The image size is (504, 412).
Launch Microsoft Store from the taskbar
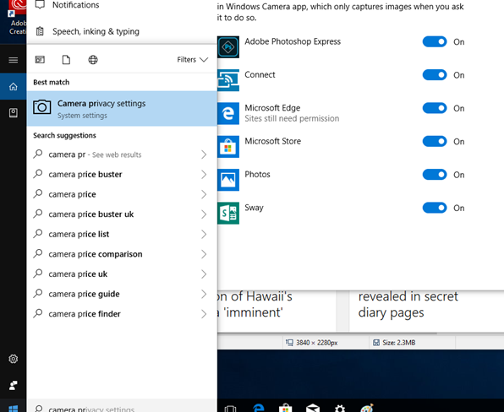[x=286, y=408]
